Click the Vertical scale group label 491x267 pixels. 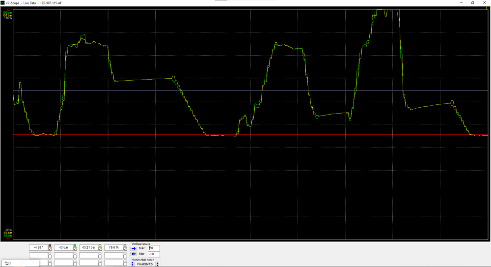click(x=141, y=244)
